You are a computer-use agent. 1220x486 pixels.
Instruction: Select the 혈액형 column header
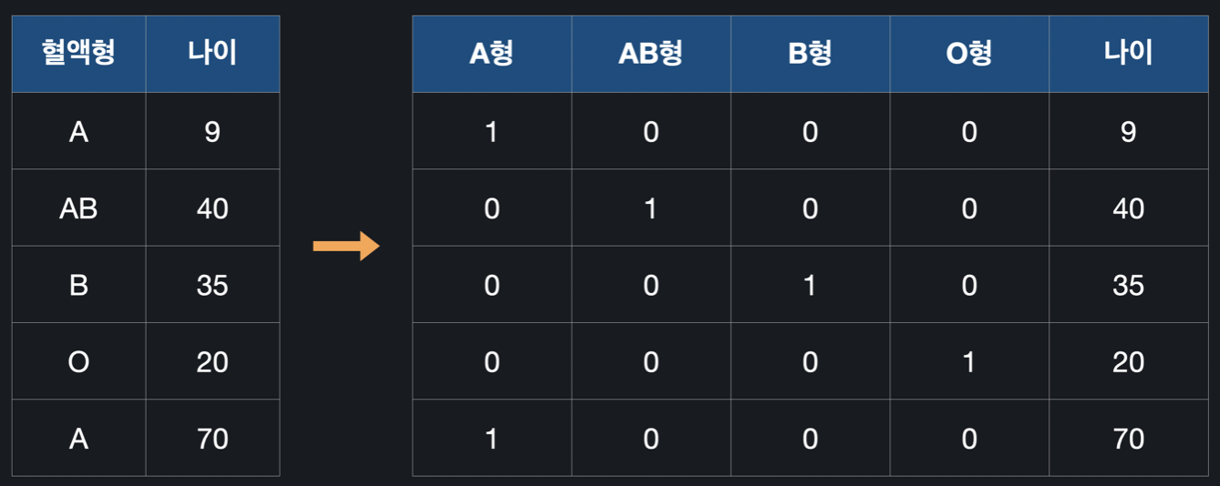point(78,54)
